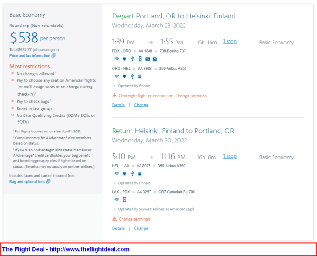This screenshot has width=317, height=256.
Task: Click Operated by Skywest Airlines As American Eagle
Action: tap(156, 209)
